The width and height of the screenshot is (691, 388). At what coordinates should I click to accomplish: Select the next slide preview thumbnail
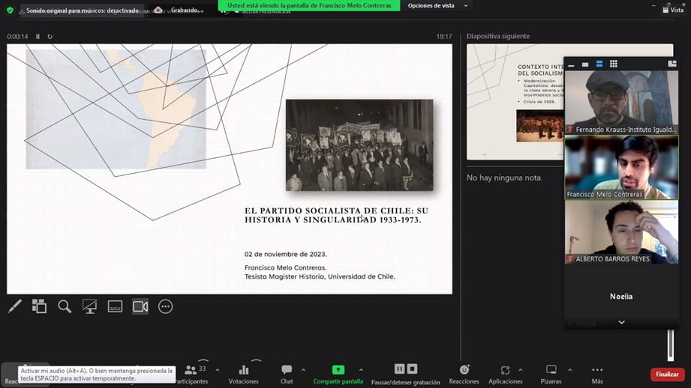(515, 101)
